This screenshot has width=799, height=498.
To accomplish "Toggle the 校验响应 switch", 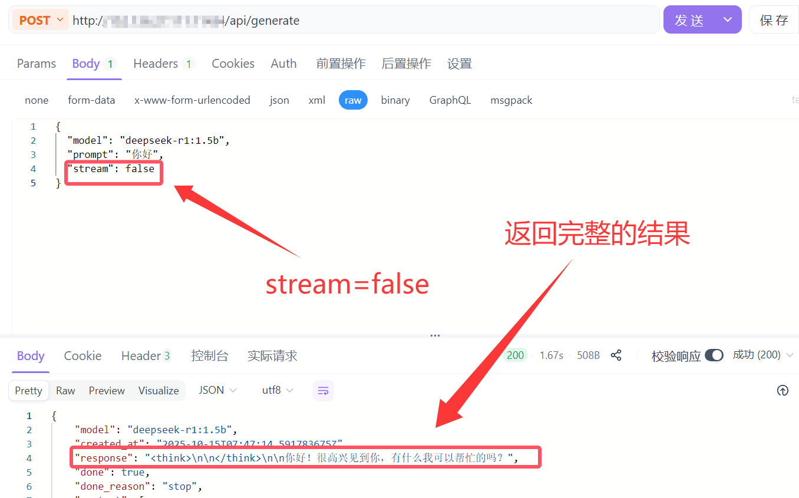I will click(714, 355).
